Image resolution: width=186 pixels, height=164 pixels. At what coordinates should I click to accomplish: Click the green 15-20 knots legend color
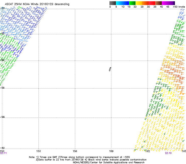[x=132, y=3]
